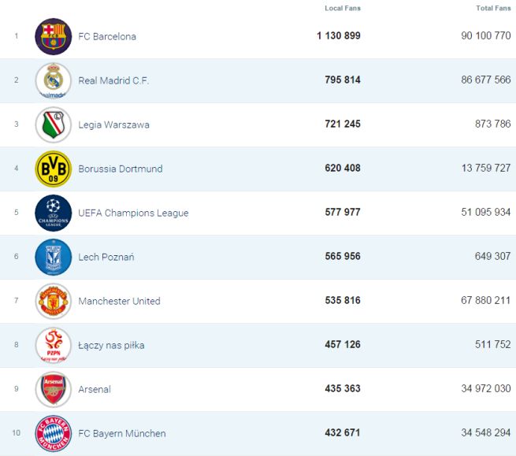
Task: Select the FC Bayern München logo
Action: coord(53,433)
